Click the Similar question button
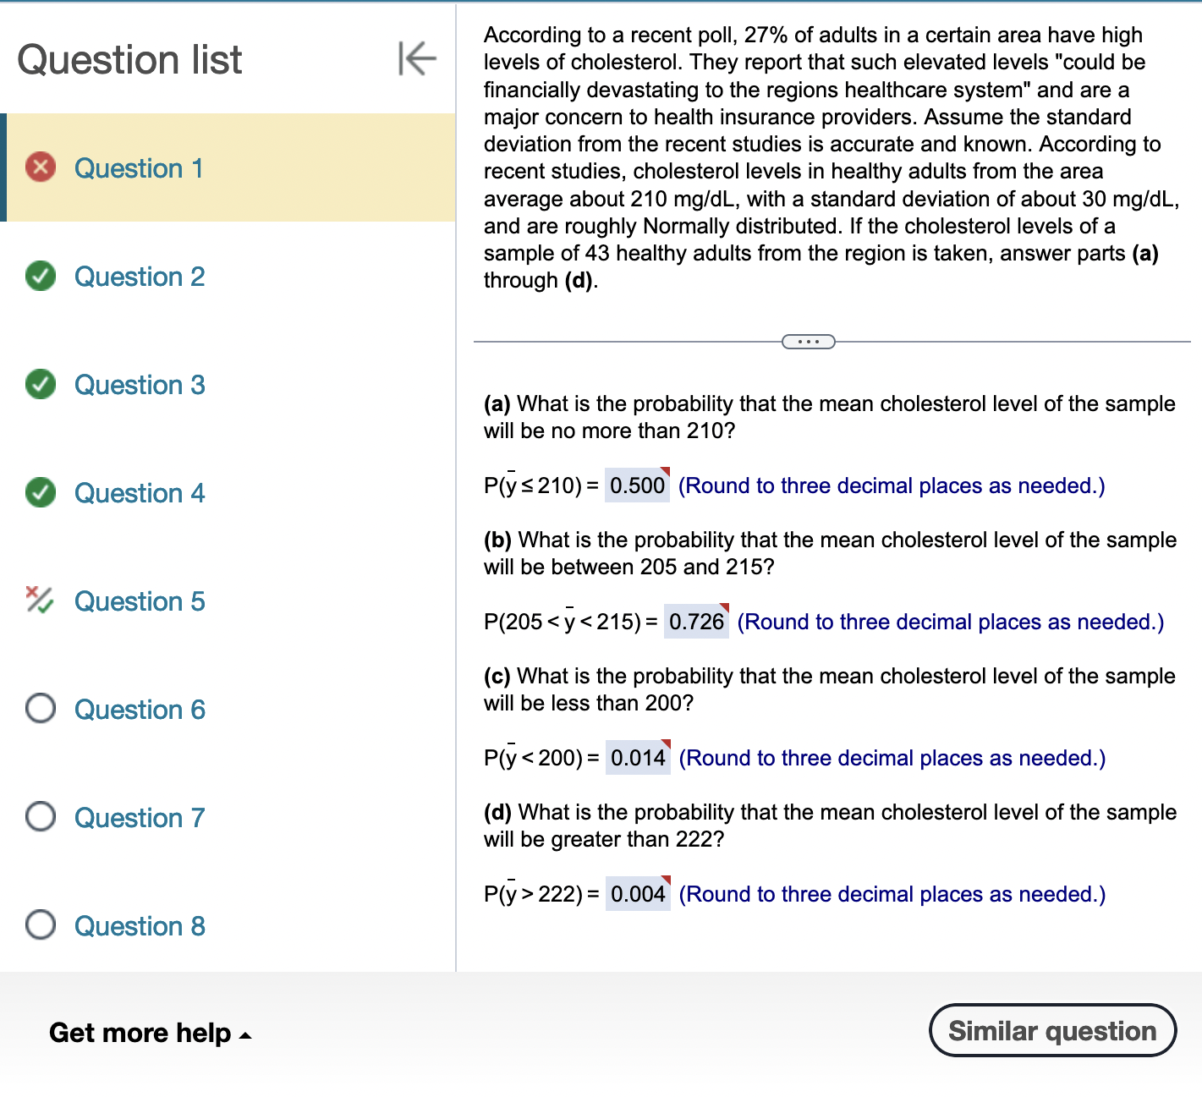 coord(1051,1030)
